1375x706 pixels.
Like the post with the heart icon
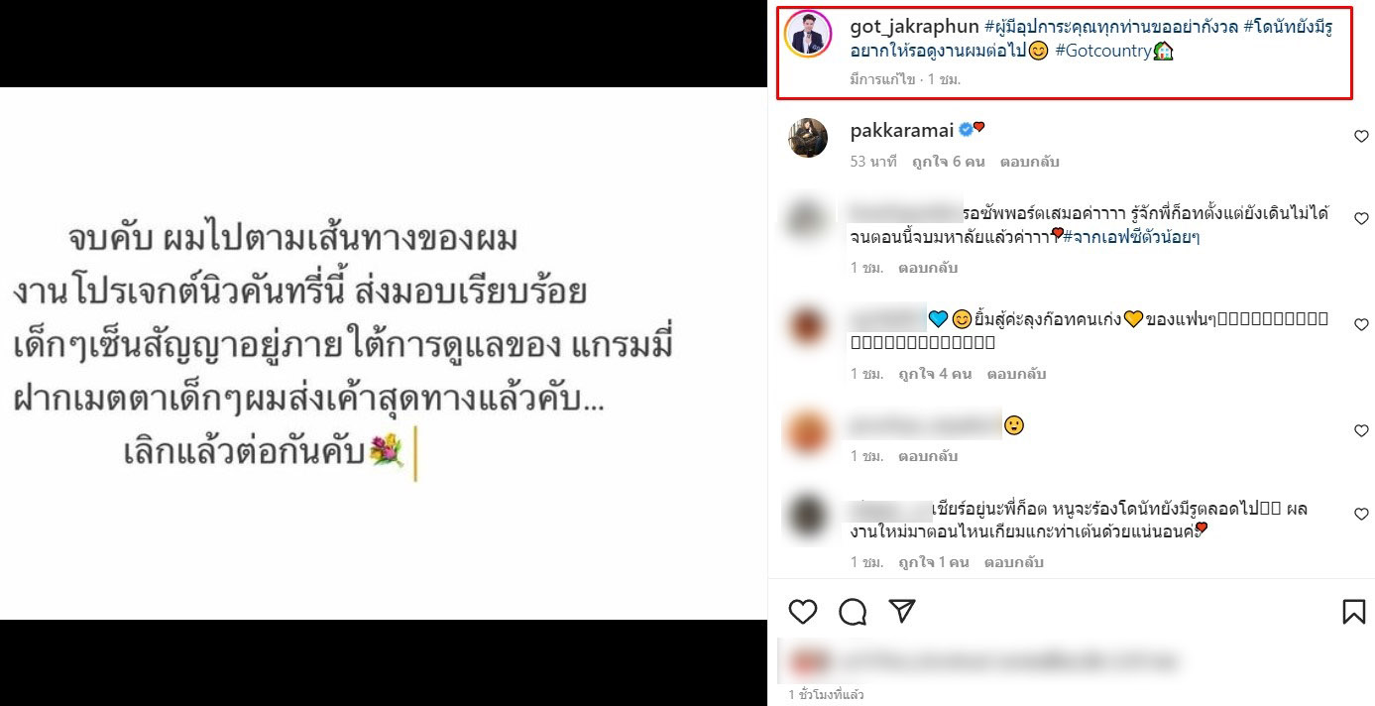[x=803, y=612]
